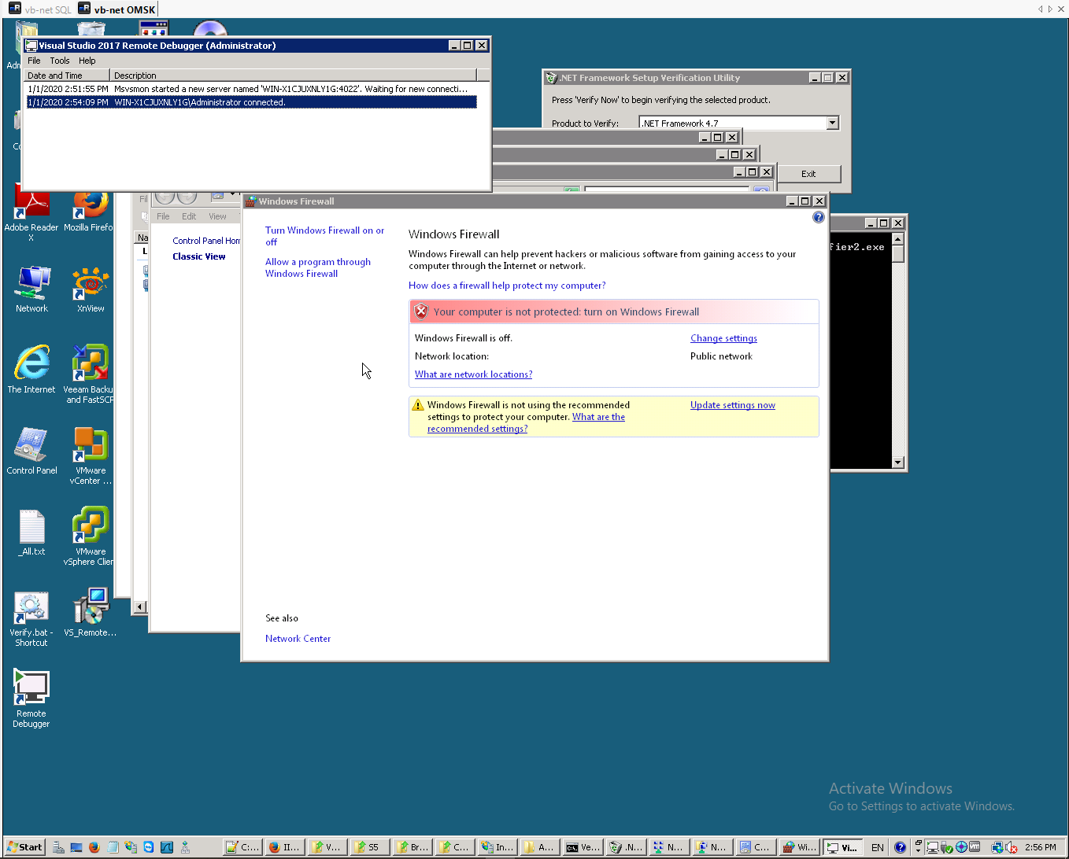Select the VMware vSphere Client shortcut
Screen dimensions: 1069x859
(x=88, y=536)
